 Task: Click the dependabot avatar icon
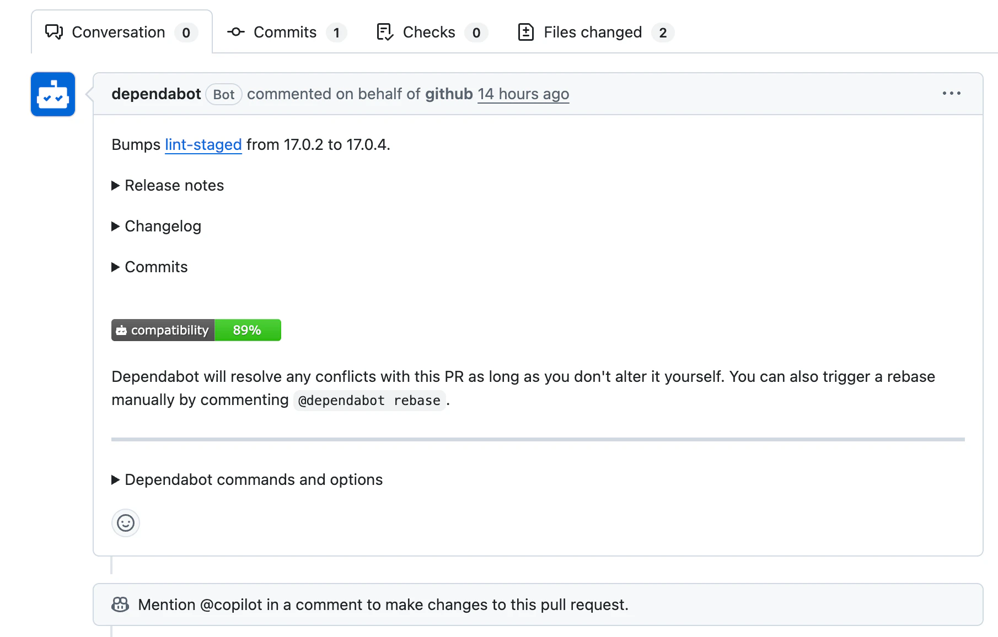53,94
